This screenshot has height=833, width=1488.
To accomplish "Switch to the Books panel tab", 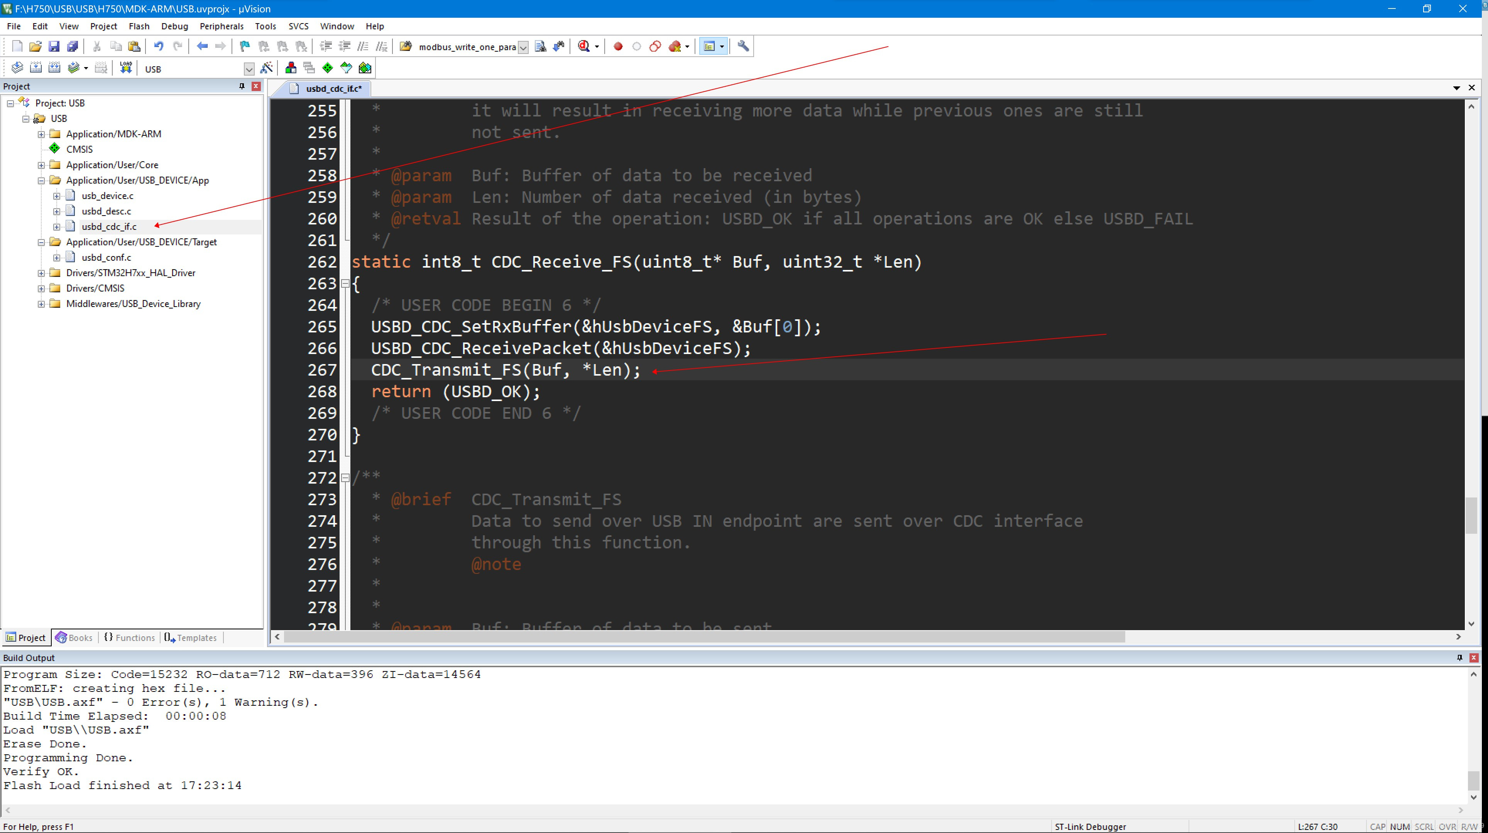I will coord(74,637).
